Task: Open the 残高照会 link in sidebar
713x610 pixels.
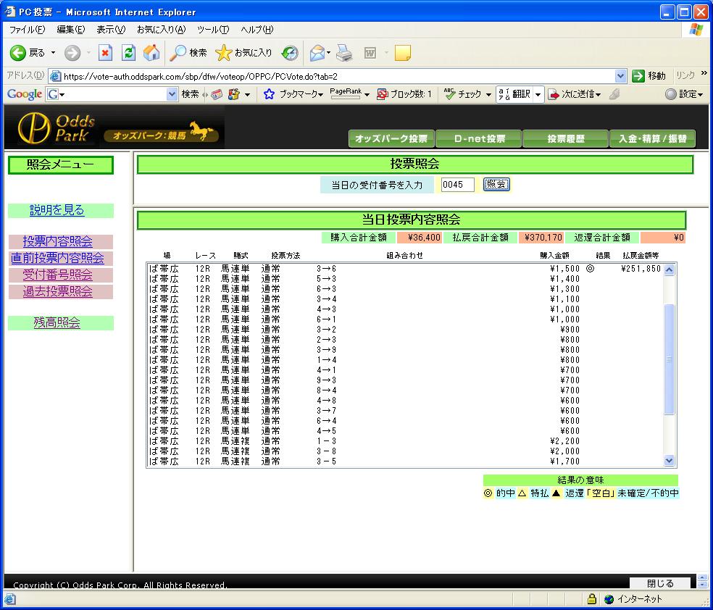Action: pos(57,323)
